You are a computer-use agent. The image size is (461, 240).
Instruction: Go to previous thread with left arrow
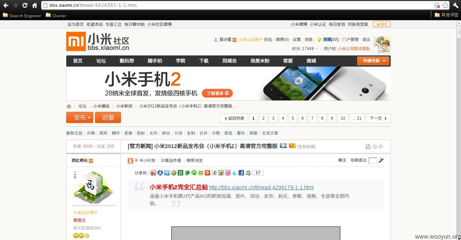click(374, 146)
